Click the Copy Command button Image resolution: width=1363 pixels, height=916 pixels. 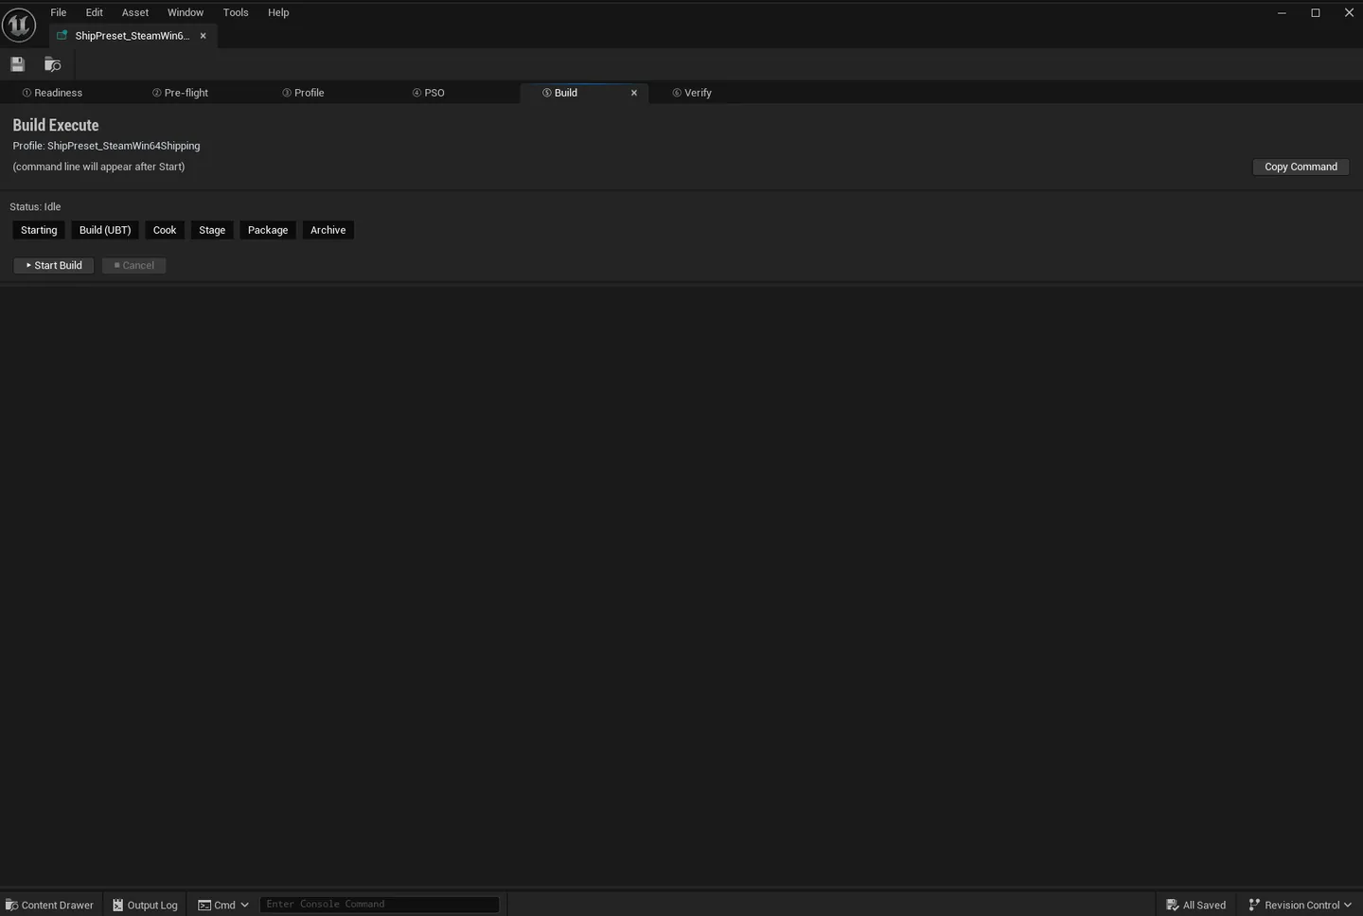point(1301,167)
